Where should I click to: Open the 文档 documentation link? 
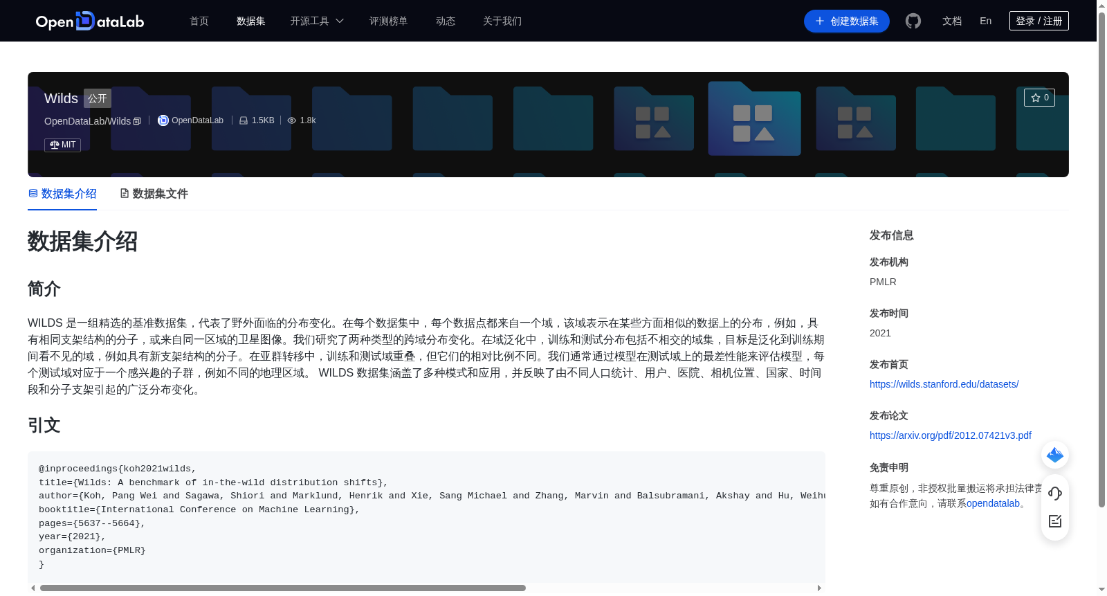(952, 21)
